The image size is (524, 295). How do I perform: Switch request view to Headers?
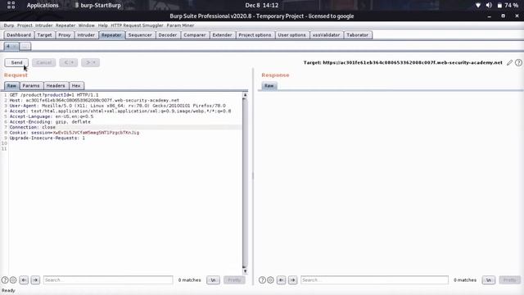click(56, 86)
